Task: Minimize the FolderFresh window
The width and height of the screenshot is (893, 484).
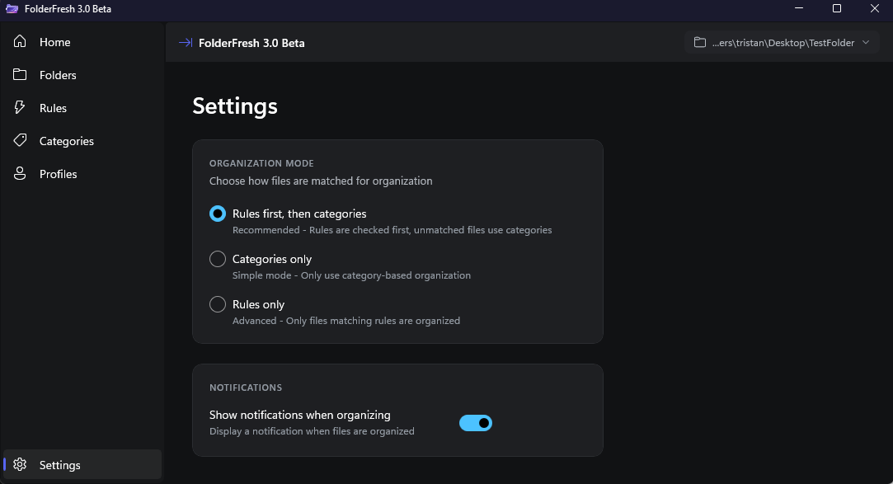Action: [799, 8]
